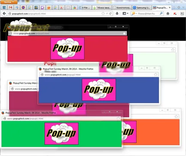Click Firefox icon in magenta popup title bar
The width and height of the screenshot is (186, 156).
tap(10, 83)
